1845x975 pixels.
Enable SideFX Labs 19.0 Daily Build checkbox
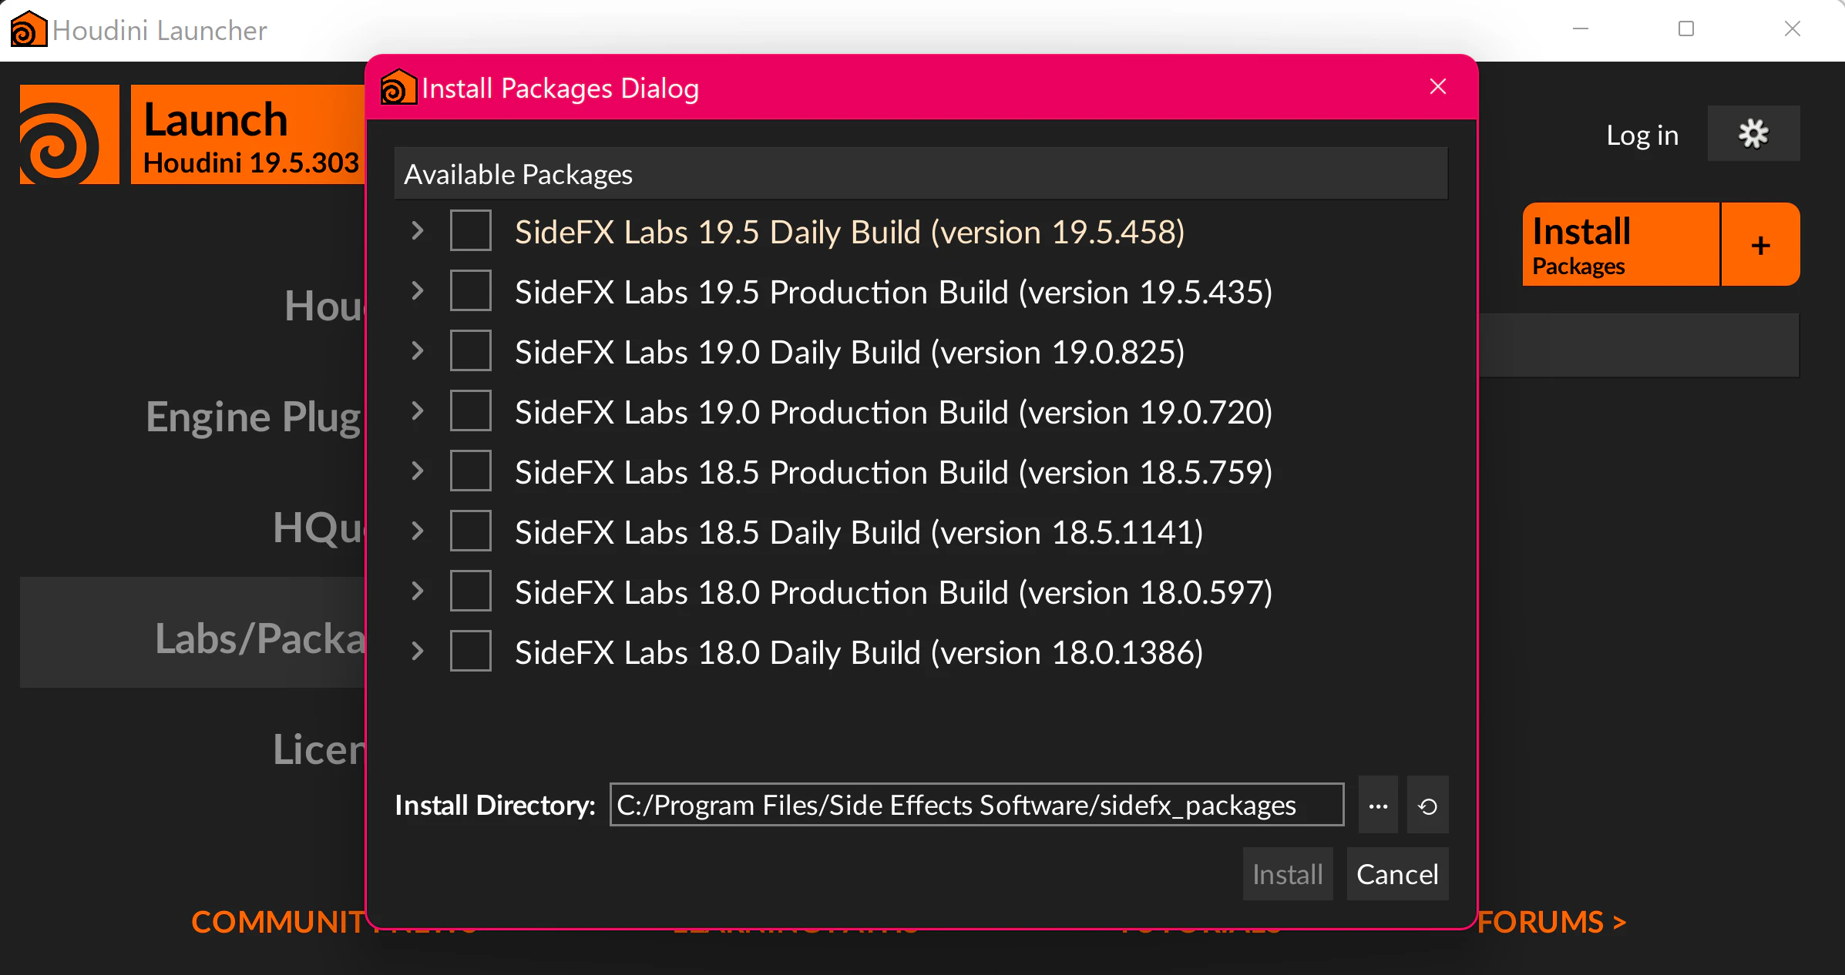pyautogui.click(x=470, y=351)
